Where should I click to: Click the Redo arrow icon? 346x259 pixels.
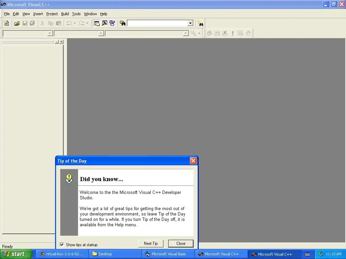click(x=81, y=23)
